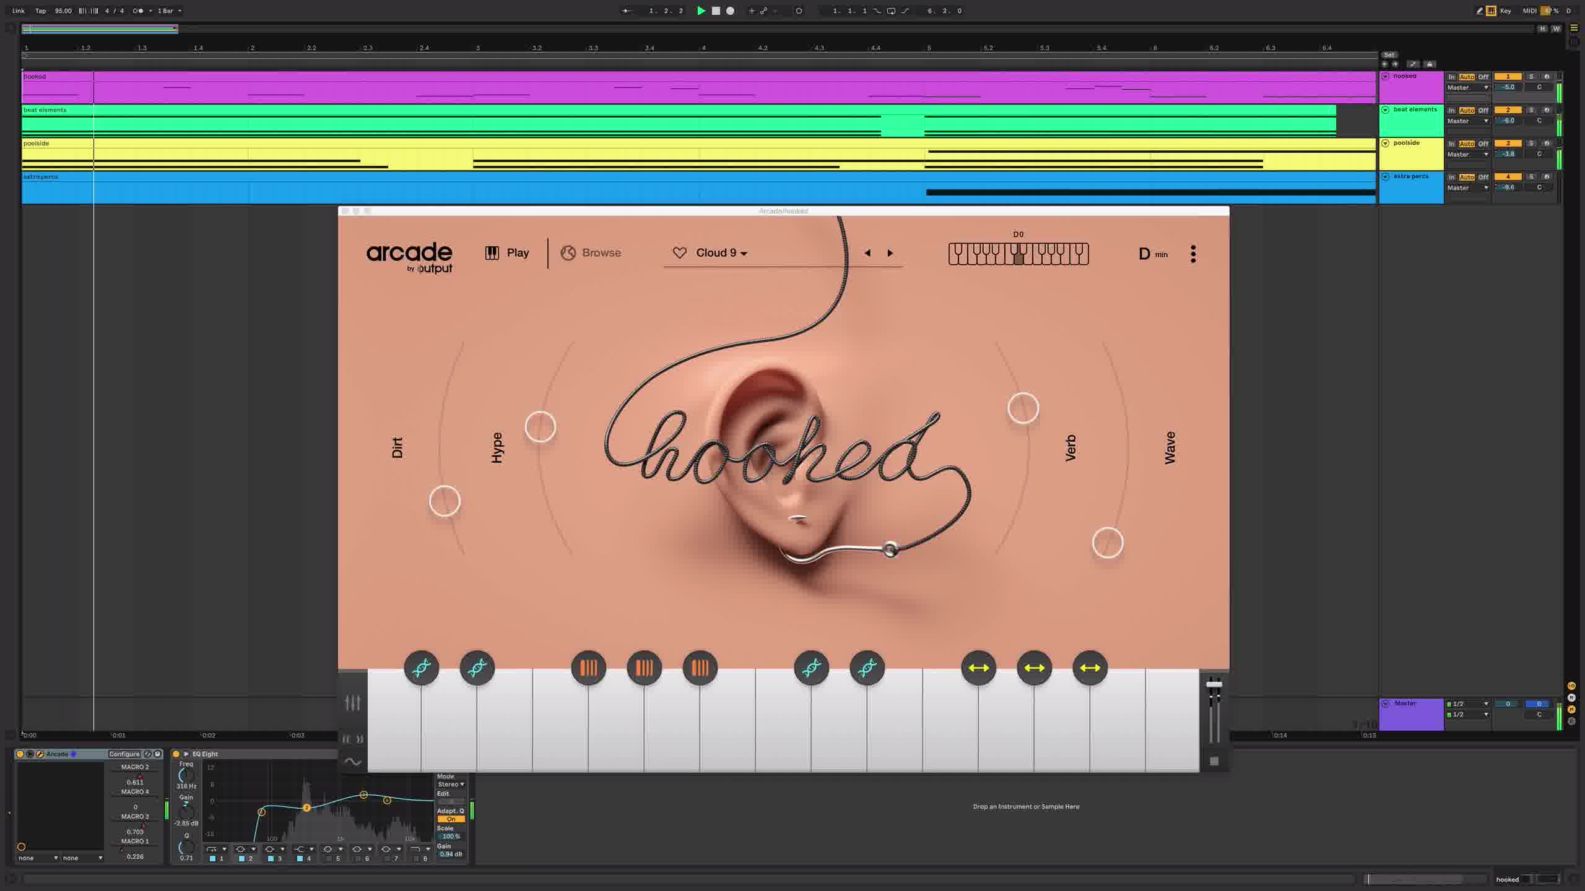The height and width of the screenshot is (891, 1585).
Task: Go to next Arcade preset
Action: [890, 252]
